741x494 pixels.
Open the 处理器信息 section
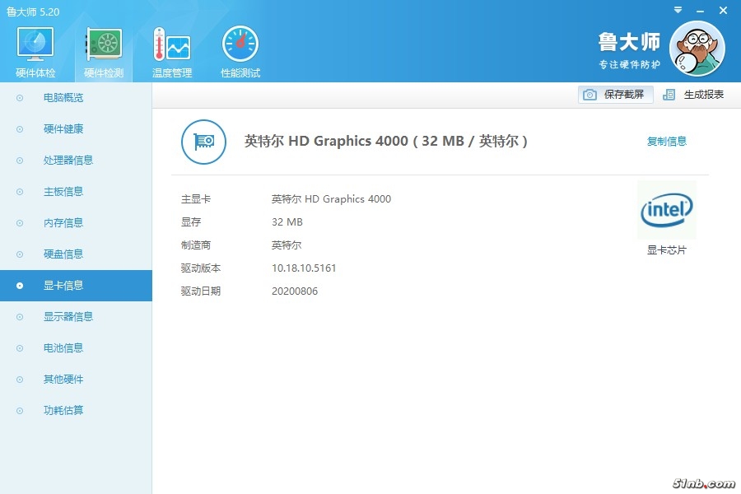coord(68,161)
